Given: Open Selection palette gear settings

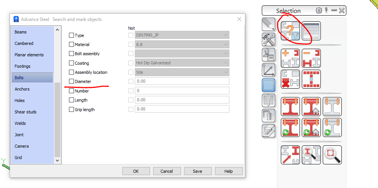Looking at the screenshot, I should [x=319, y=10].
